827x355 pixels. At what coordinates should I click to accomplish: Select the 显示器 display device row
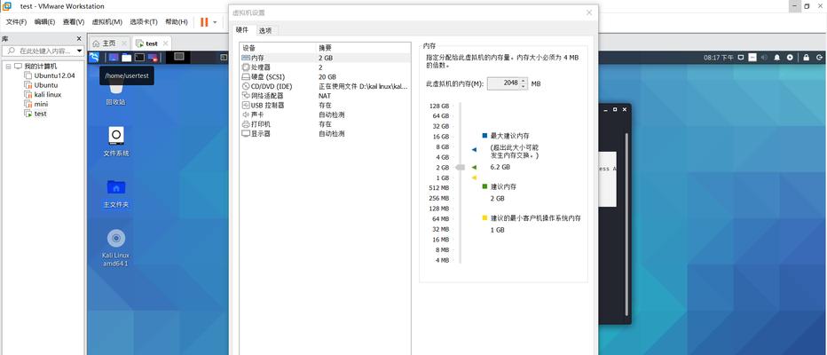click(x=325, y=134)
